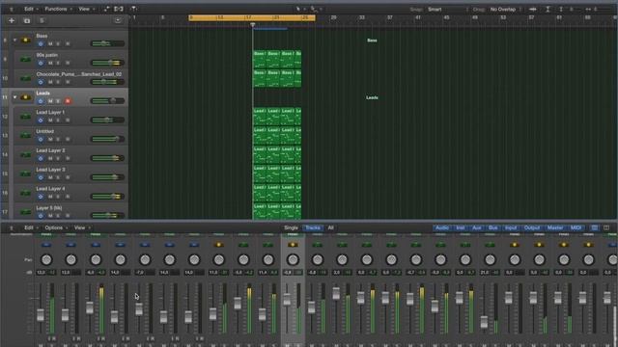This screenshot has width=618, height=347.
Task: Open the Drag No Overlap dropdown
Action: [506, 9]
